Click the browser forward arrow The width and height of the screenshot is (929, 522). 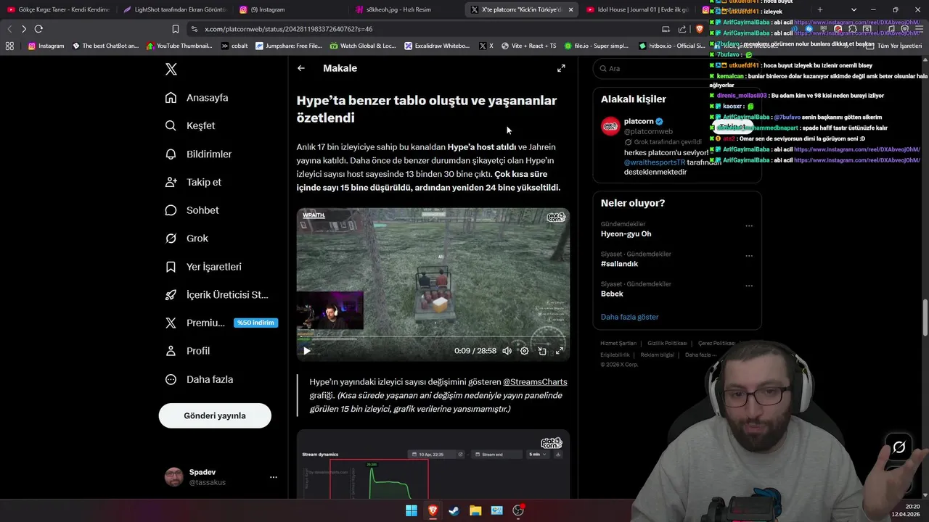click(24, 29)
